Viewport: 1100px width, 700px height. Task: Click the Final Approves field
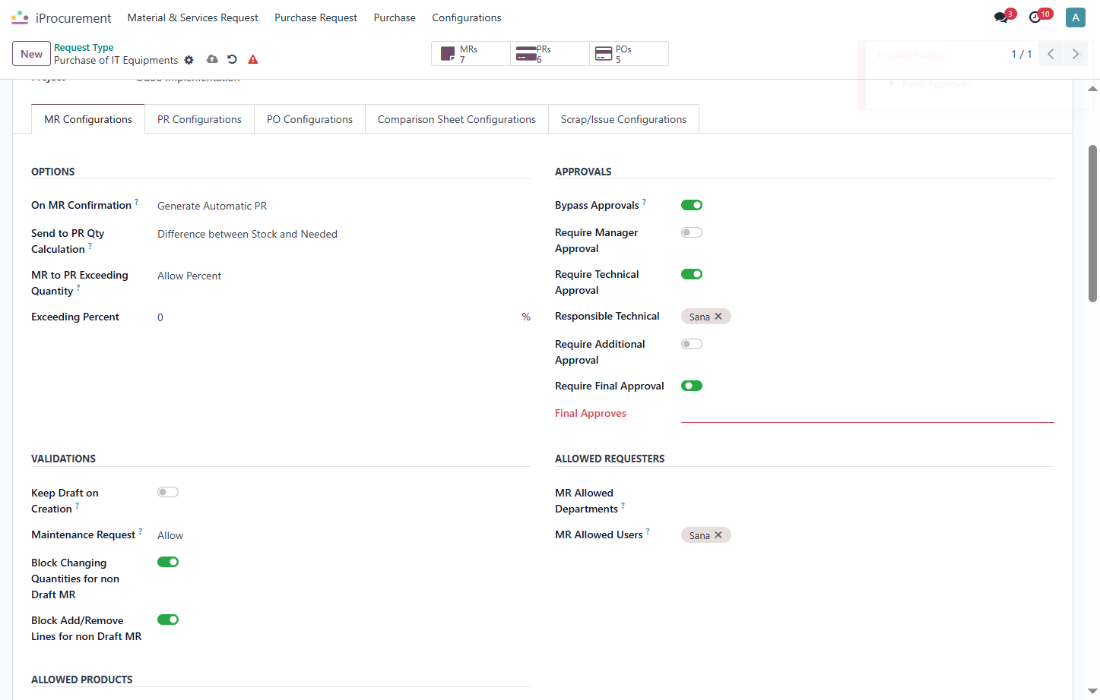[867, 414]
